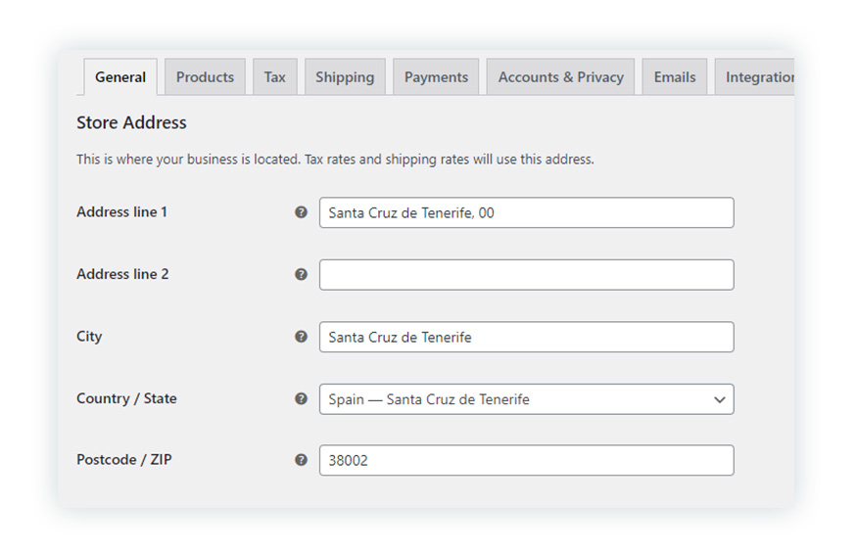This screenshot has height=551, width=856.
Task: Switch to the Products tab
Action: pos(205,77)
